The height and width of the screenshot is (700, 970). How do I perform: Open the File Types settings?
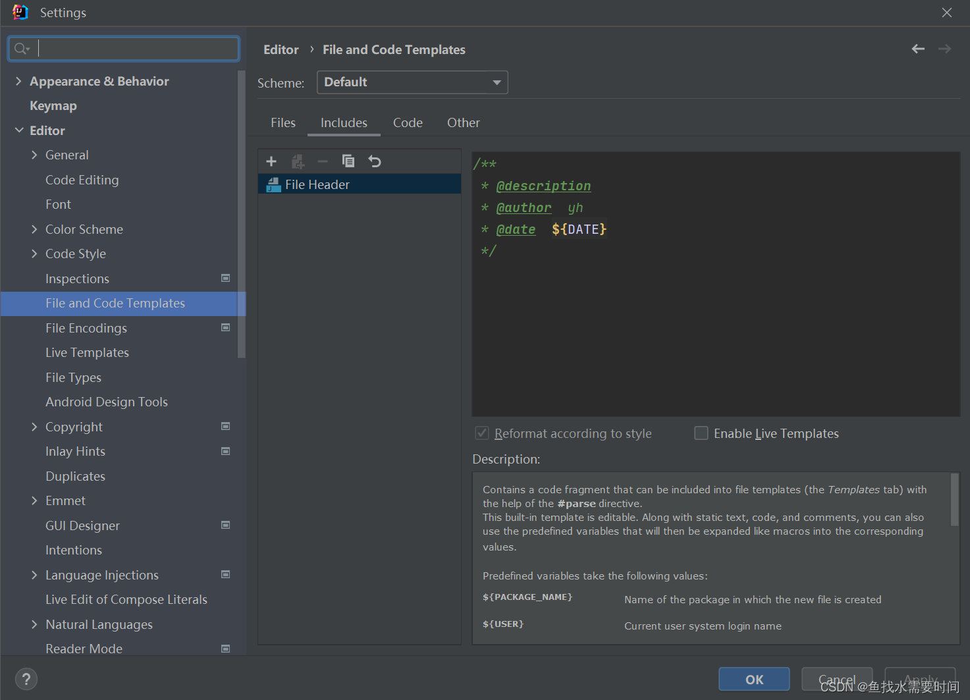73,377
